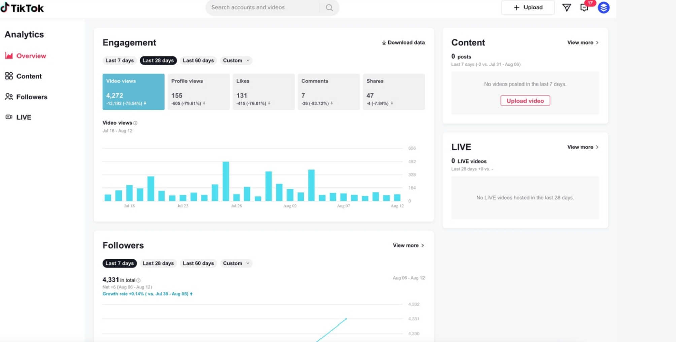This screenshot has width=676, height=342.
Task: Select the Overview icon in the Analytics sidebar
Action: pos(9,56)
